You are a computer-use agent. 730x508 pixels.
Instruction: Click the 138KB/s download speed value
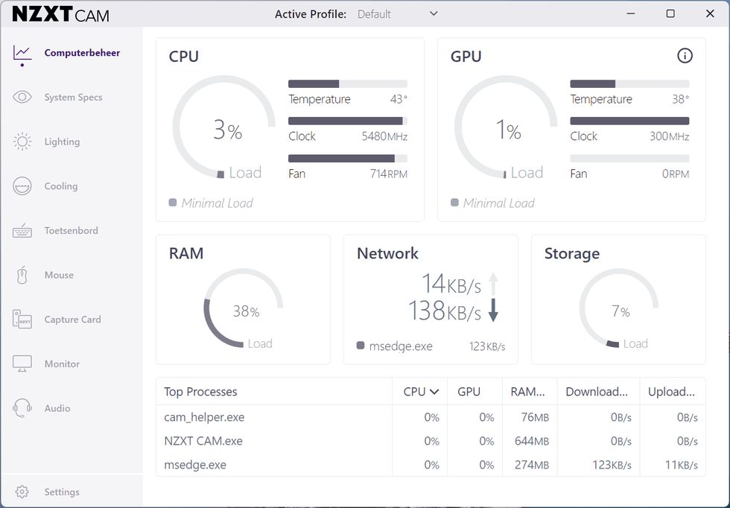[x=445, y=311]
